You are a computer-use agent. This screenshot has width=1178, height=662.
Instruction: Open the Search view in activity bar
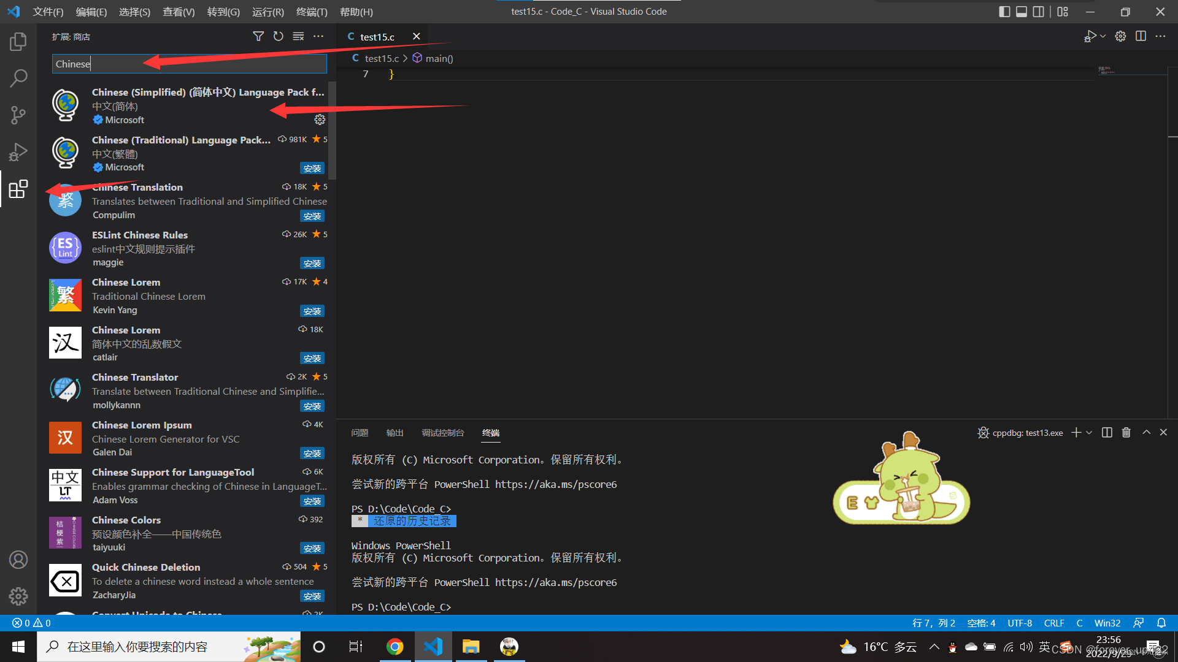click(x=18, y=78)
